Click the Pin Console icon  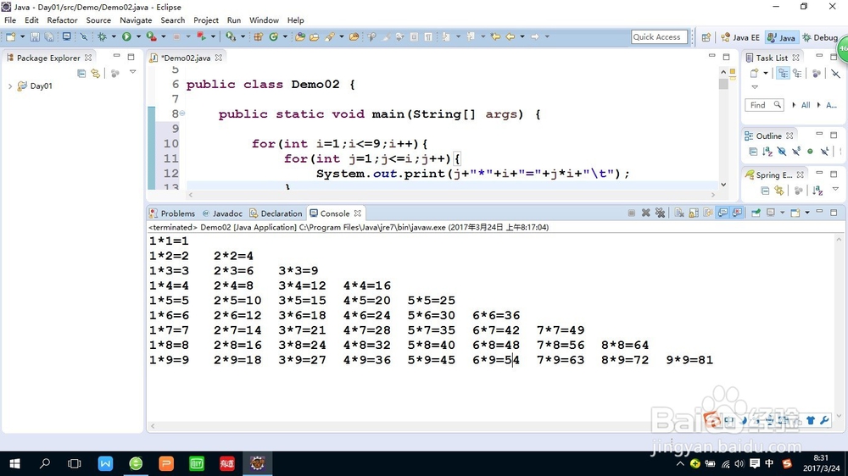pyautogui.click(x=756, y=213)
